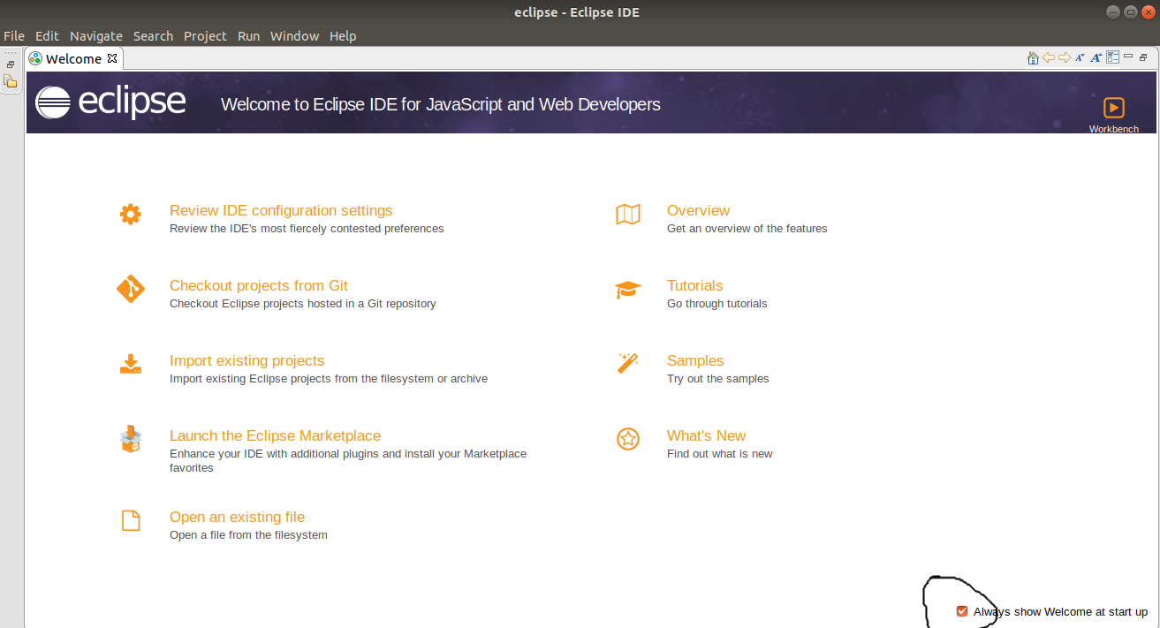Image resolution: width=1160 pixels, height=628 pixels.
Task: Click 'Import existing Eclipse projects from the filesystem or archive'
Action: click(329, 379)
